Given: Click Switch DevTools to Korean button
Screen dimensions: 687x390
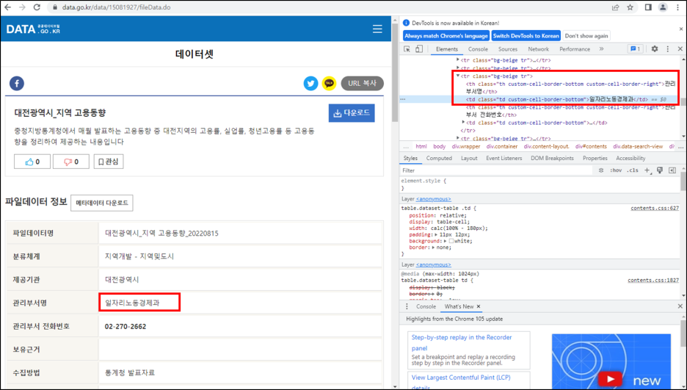Looking at the screenshot, I should (526, 36).
